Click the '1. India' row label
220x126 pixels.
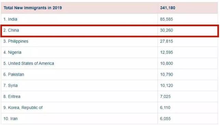tap(10, 19)
